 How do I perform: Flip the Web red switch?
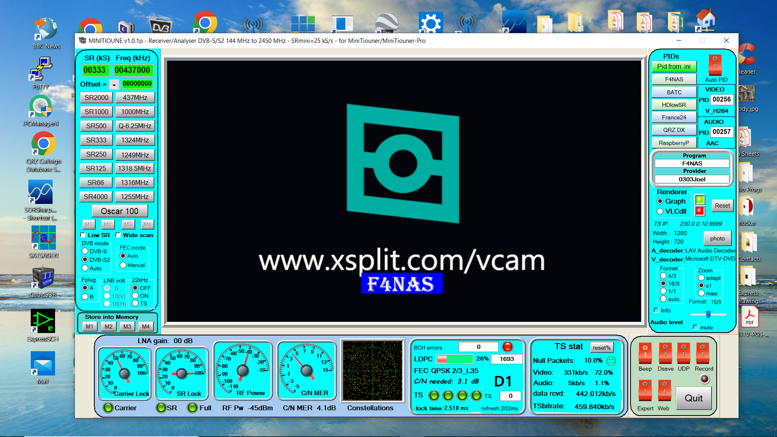[x=664, y=390]
